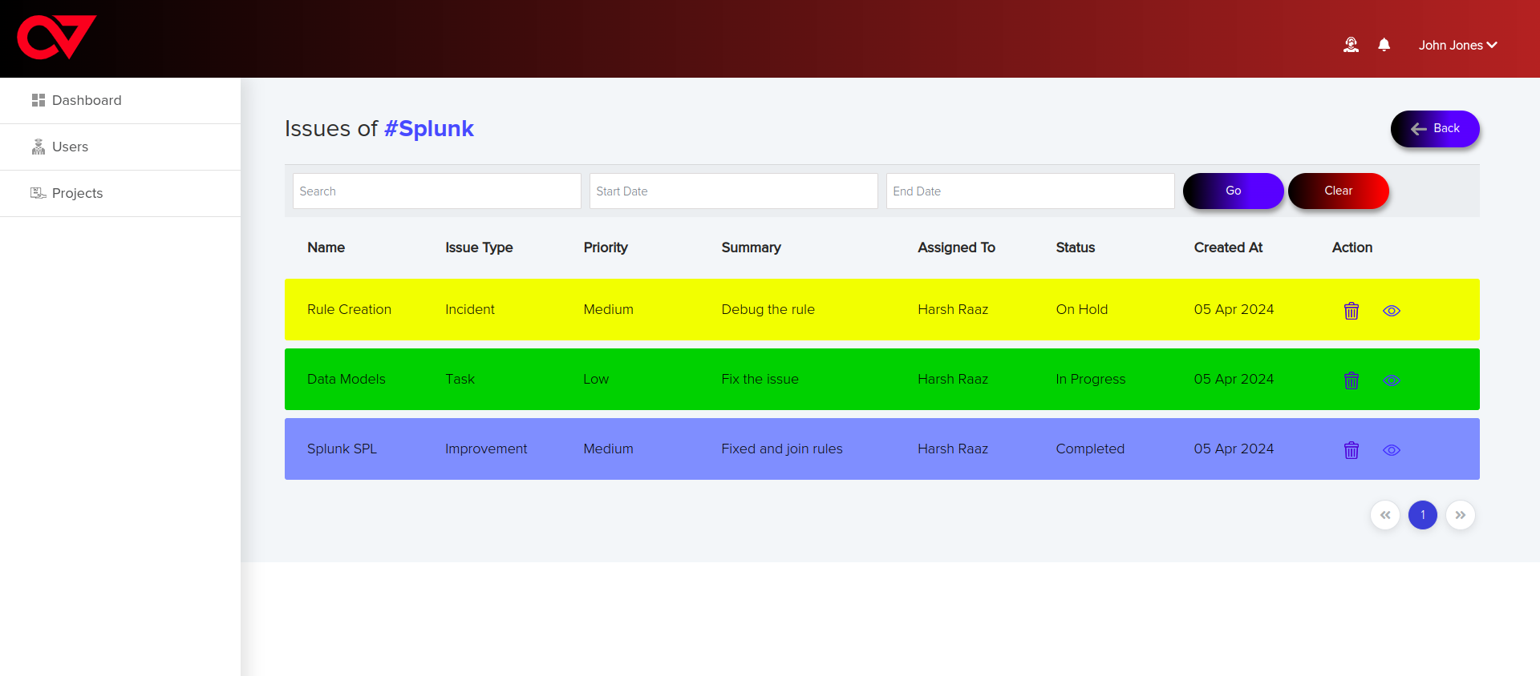Open the support agent icon

(x=1351, y=45)
